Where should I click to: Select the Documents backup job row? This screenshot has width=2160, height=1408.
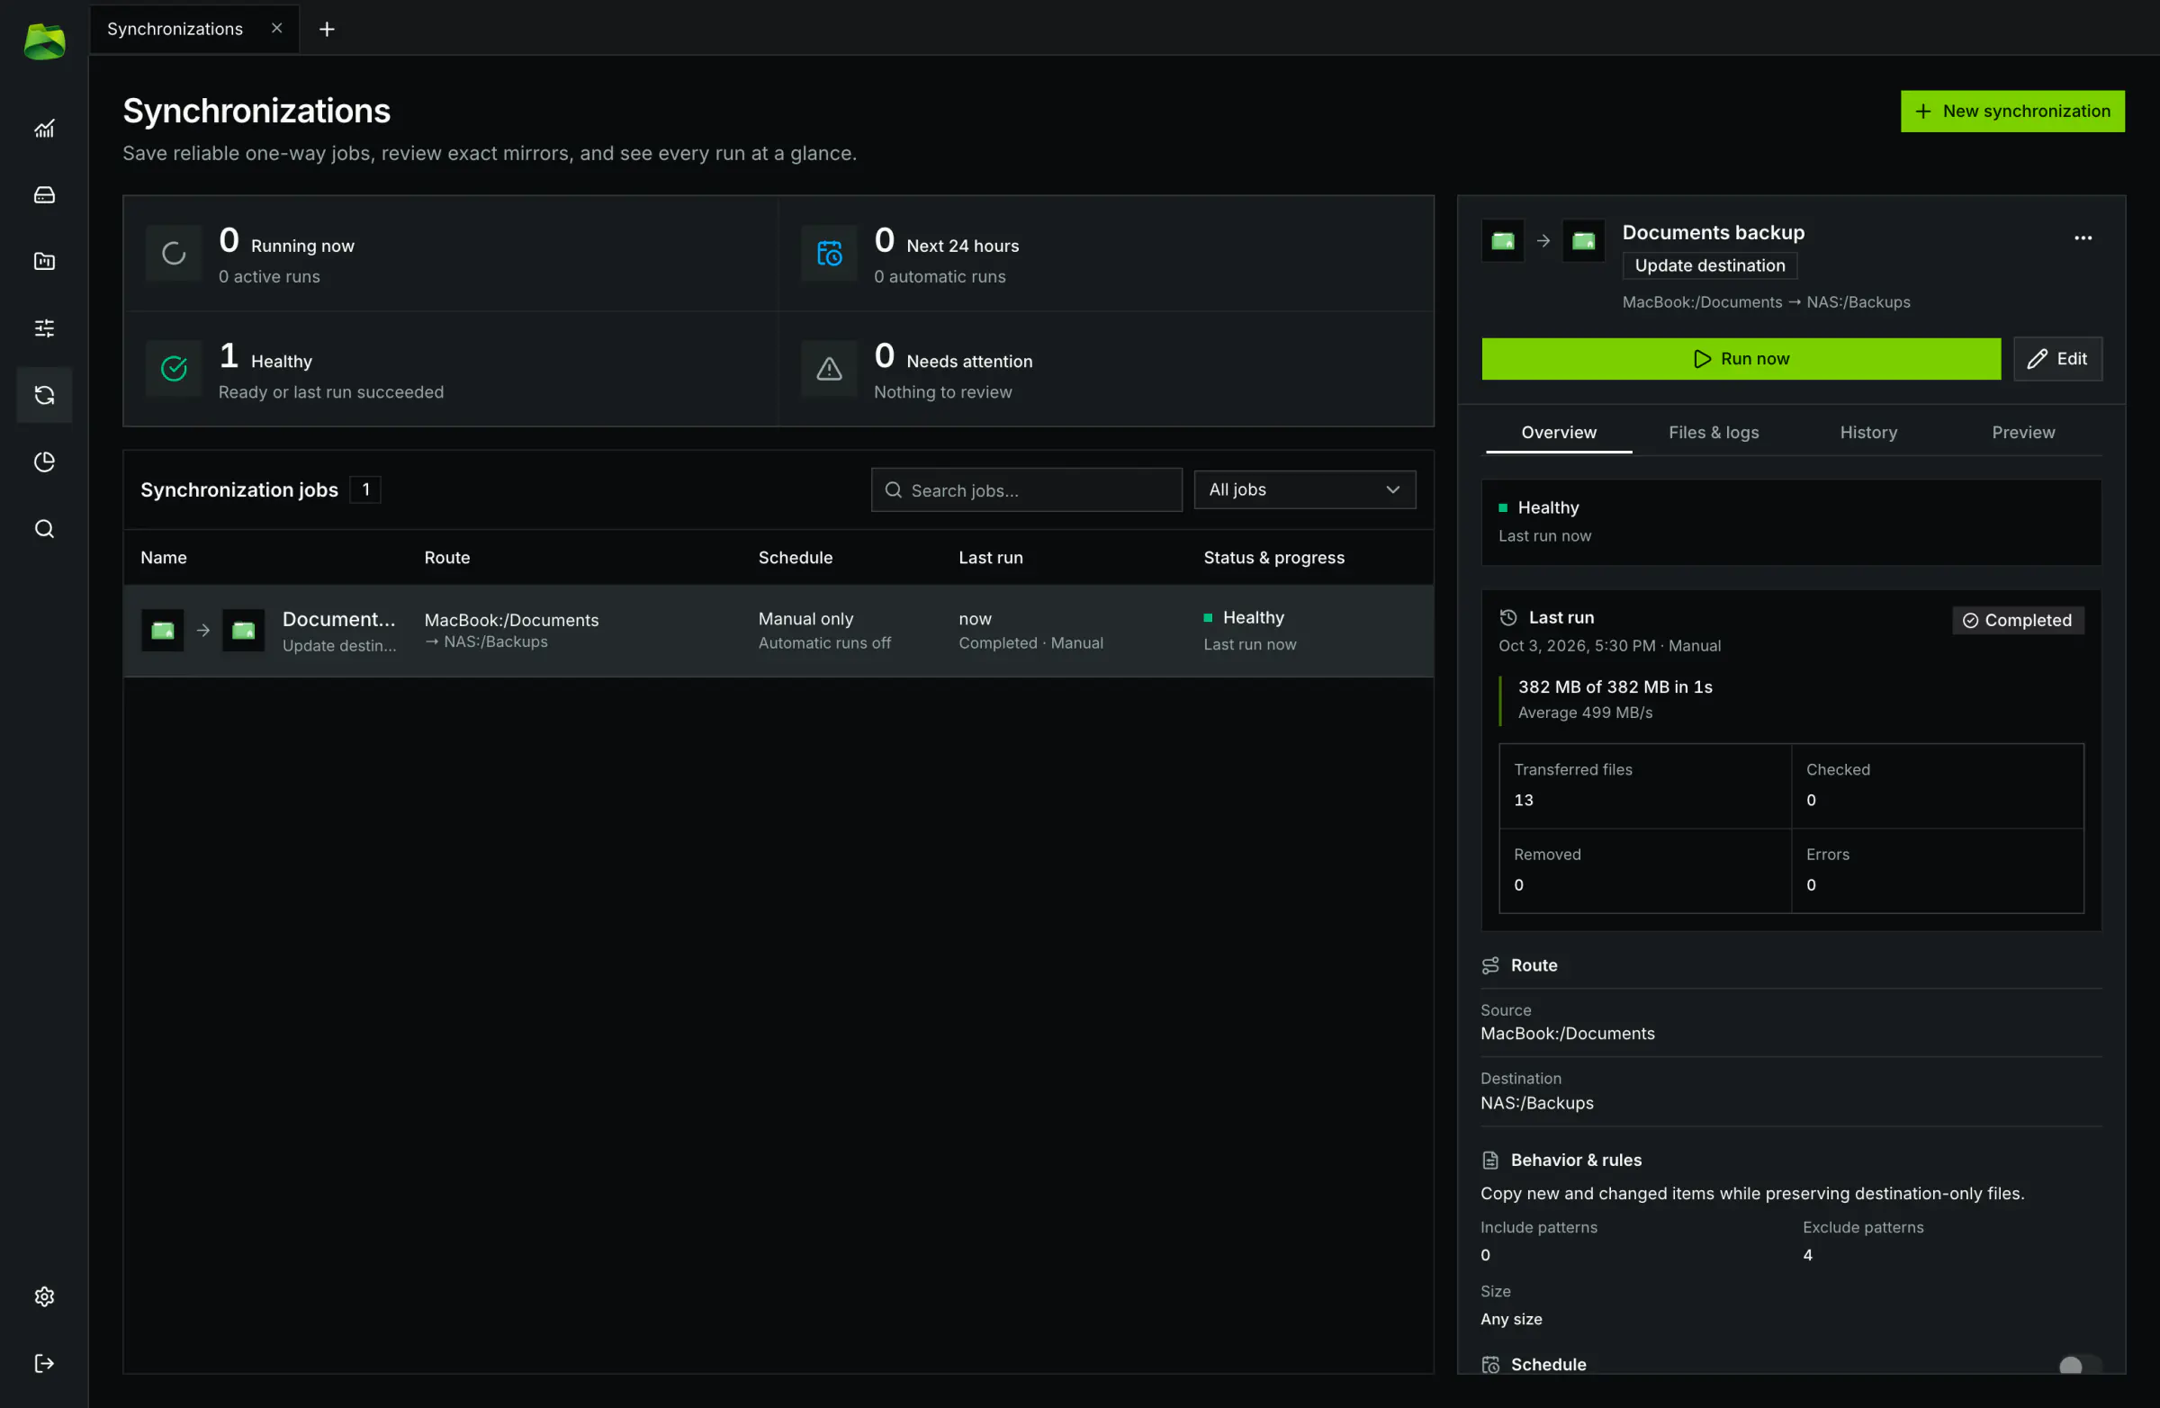point(778,631)
